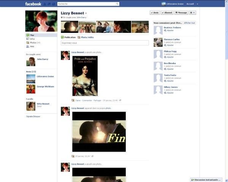228x182 pixels.
Task: Click George Wickham's thumbnail picture
Action: (x=31, y=89)
